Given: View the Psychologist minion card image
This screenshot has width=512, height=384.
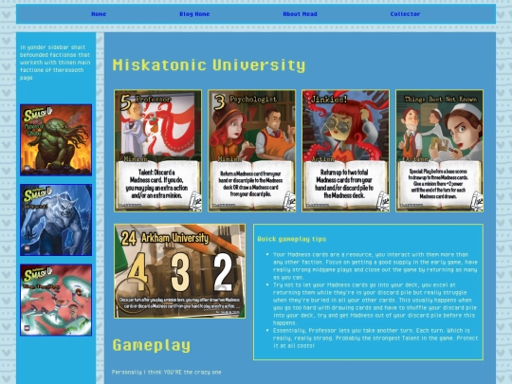Looking at the screenshot, I should pos(252,151).
